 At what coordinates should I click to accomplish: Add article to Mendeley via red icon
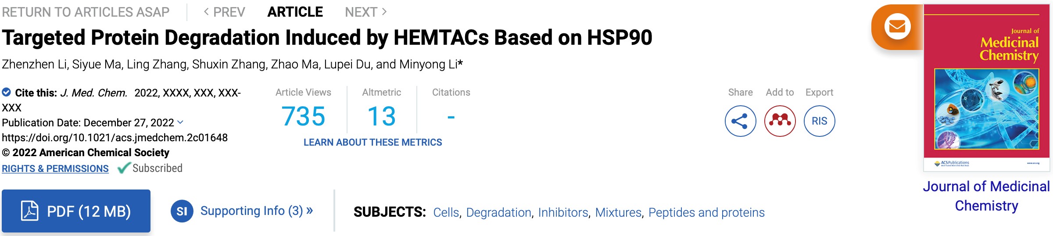(x=780, y=121)
